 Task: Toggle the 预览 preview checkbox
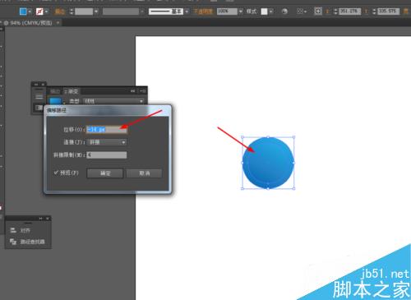[56, 173]
